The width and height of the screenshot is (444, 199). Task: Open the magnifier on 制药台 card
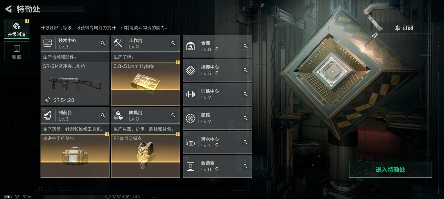[103, 115]
